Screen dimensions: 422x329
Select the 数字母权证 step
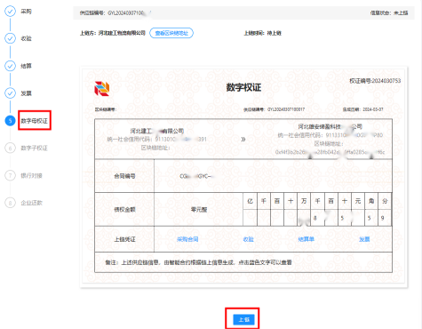pyautogui.click(x=34, y=121)
